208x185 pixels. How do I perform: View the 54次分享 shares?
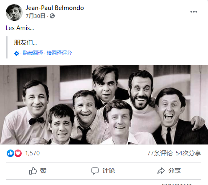tap(188, 153)
